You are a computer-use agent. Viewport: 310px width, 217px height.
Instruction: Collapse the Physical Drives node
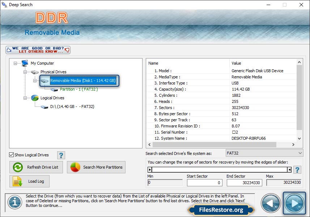(25, 72)
